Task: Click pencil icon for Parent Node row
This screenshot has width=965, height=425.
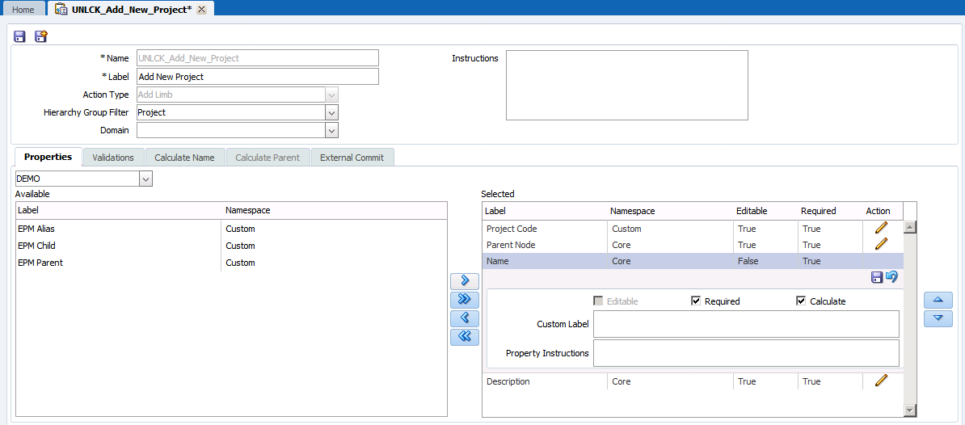Action: 881,244
